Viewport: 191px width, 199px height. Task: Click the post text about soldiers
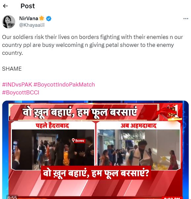coord(93,45)
